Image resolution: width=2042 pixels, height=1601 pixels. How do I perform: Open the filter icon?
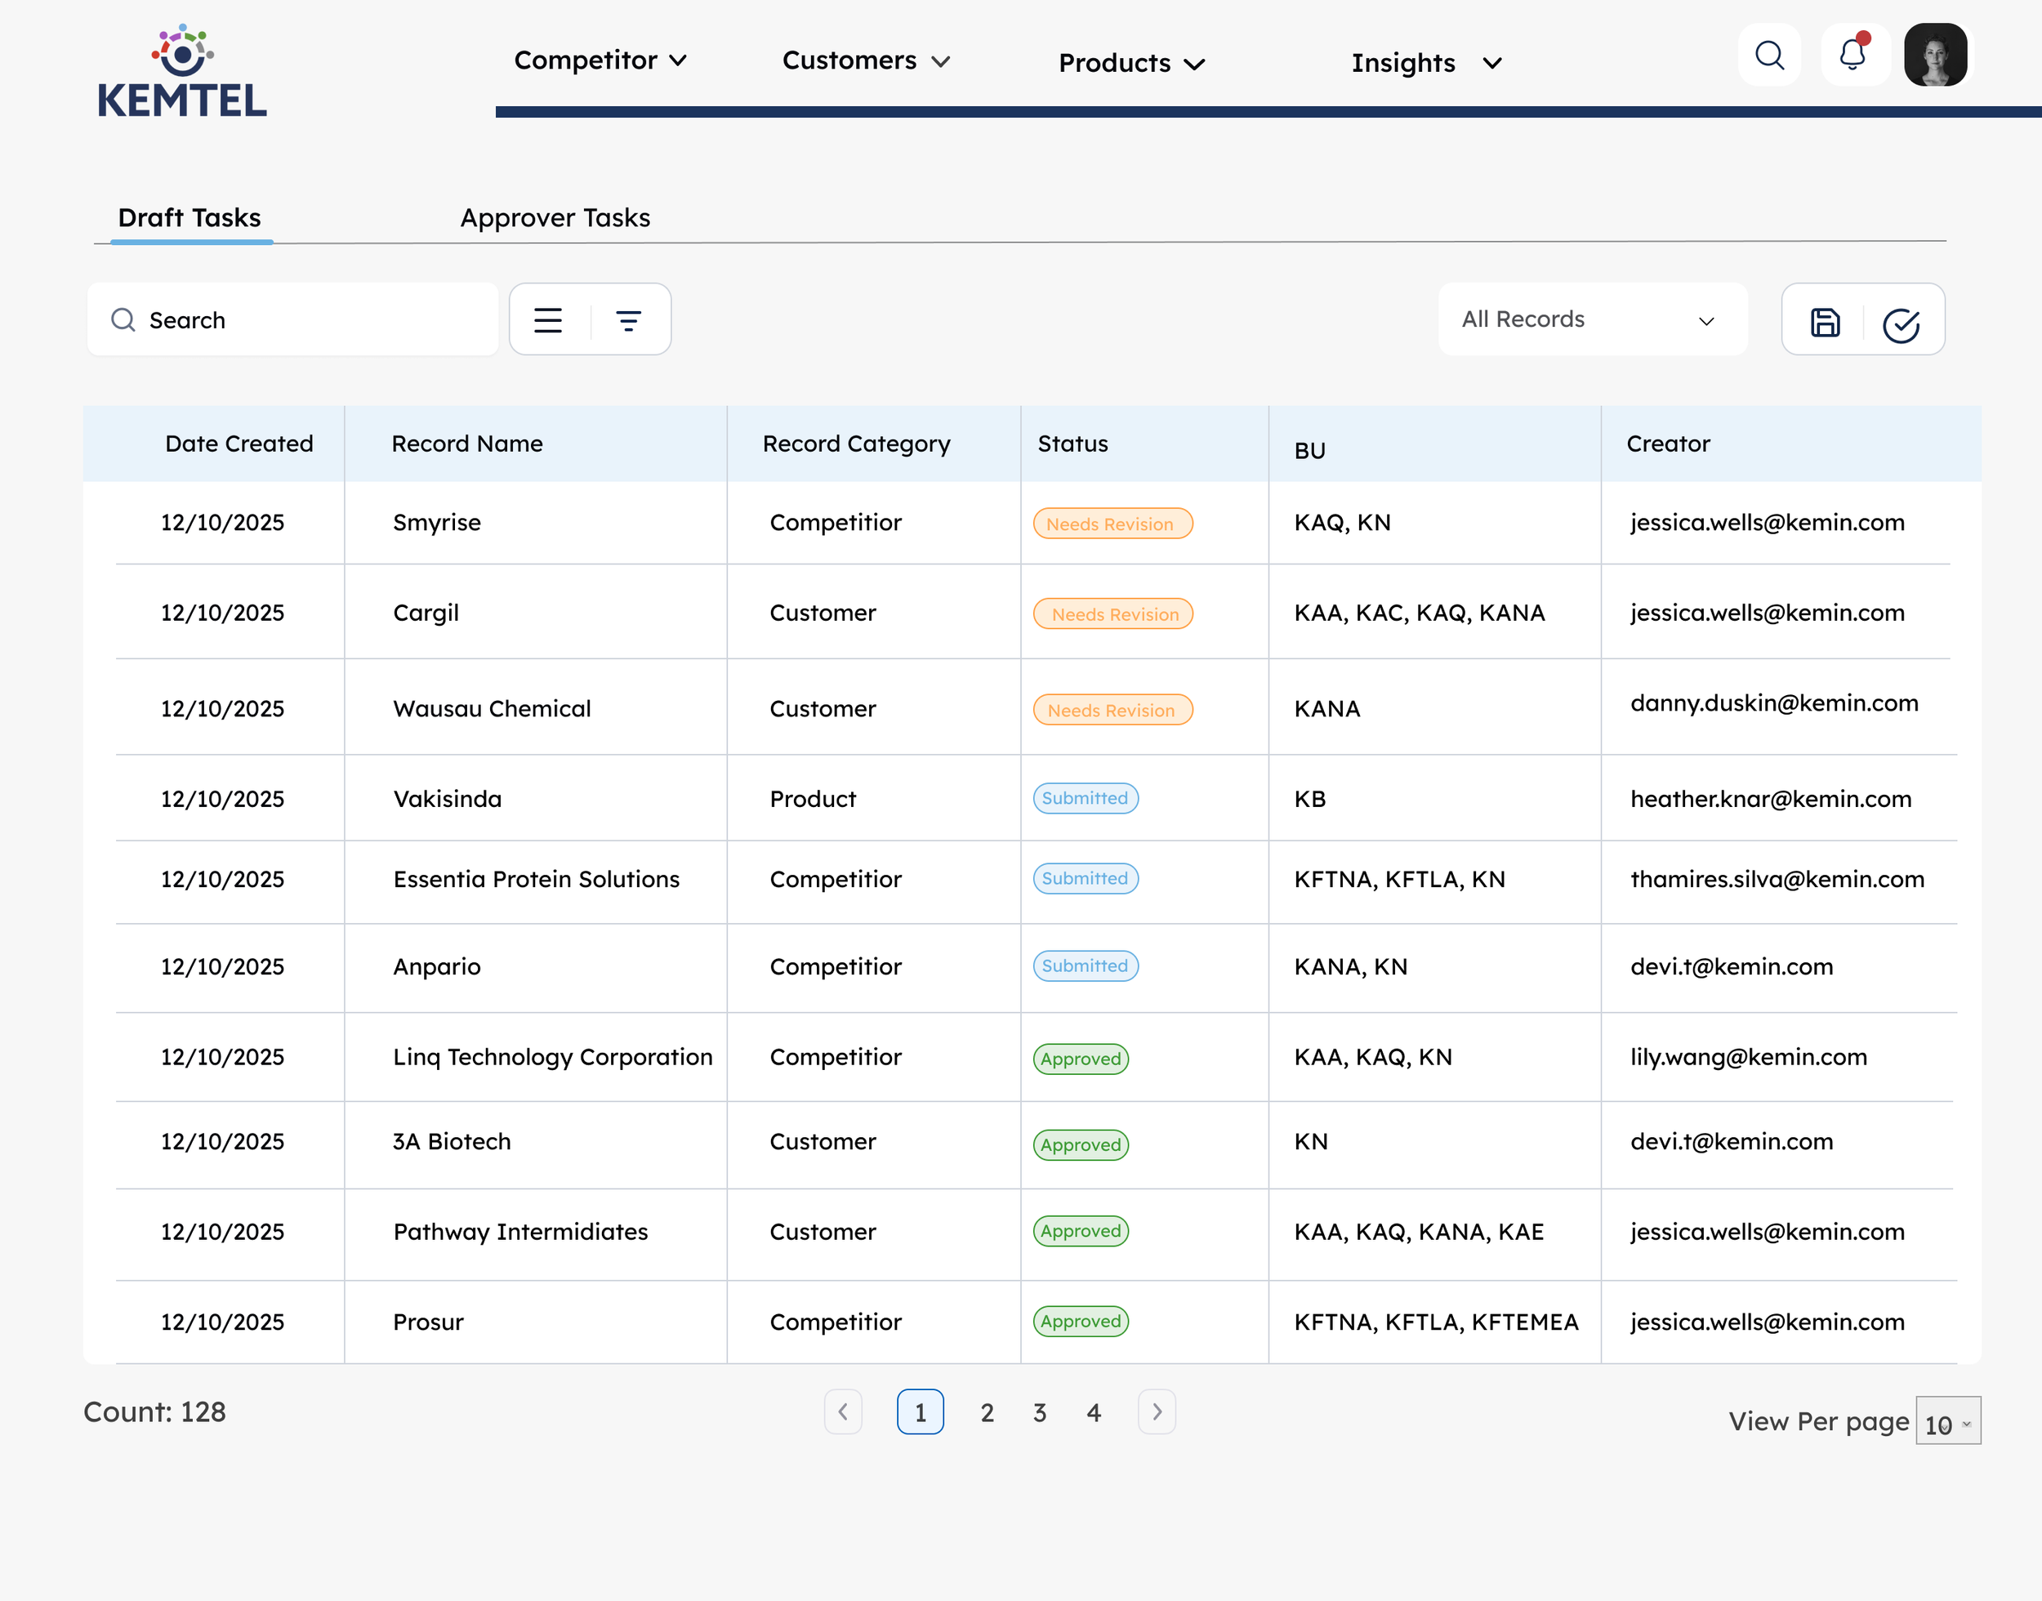coord(629,320)
